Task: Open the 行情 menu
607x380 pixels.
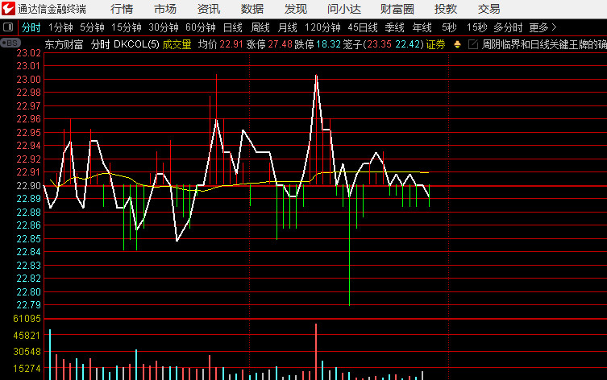Action: pos(122,9)
